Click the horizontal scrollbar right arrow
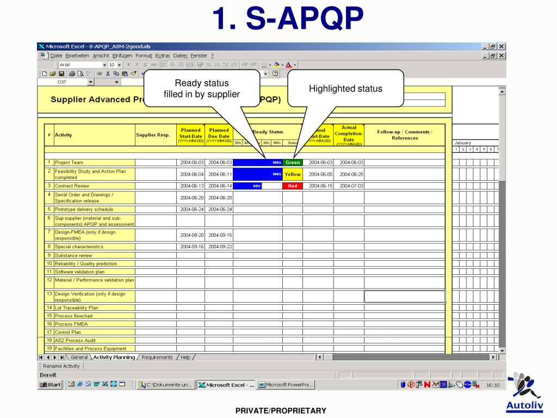The height and width of the screenshot is (418, 557). 493,357
